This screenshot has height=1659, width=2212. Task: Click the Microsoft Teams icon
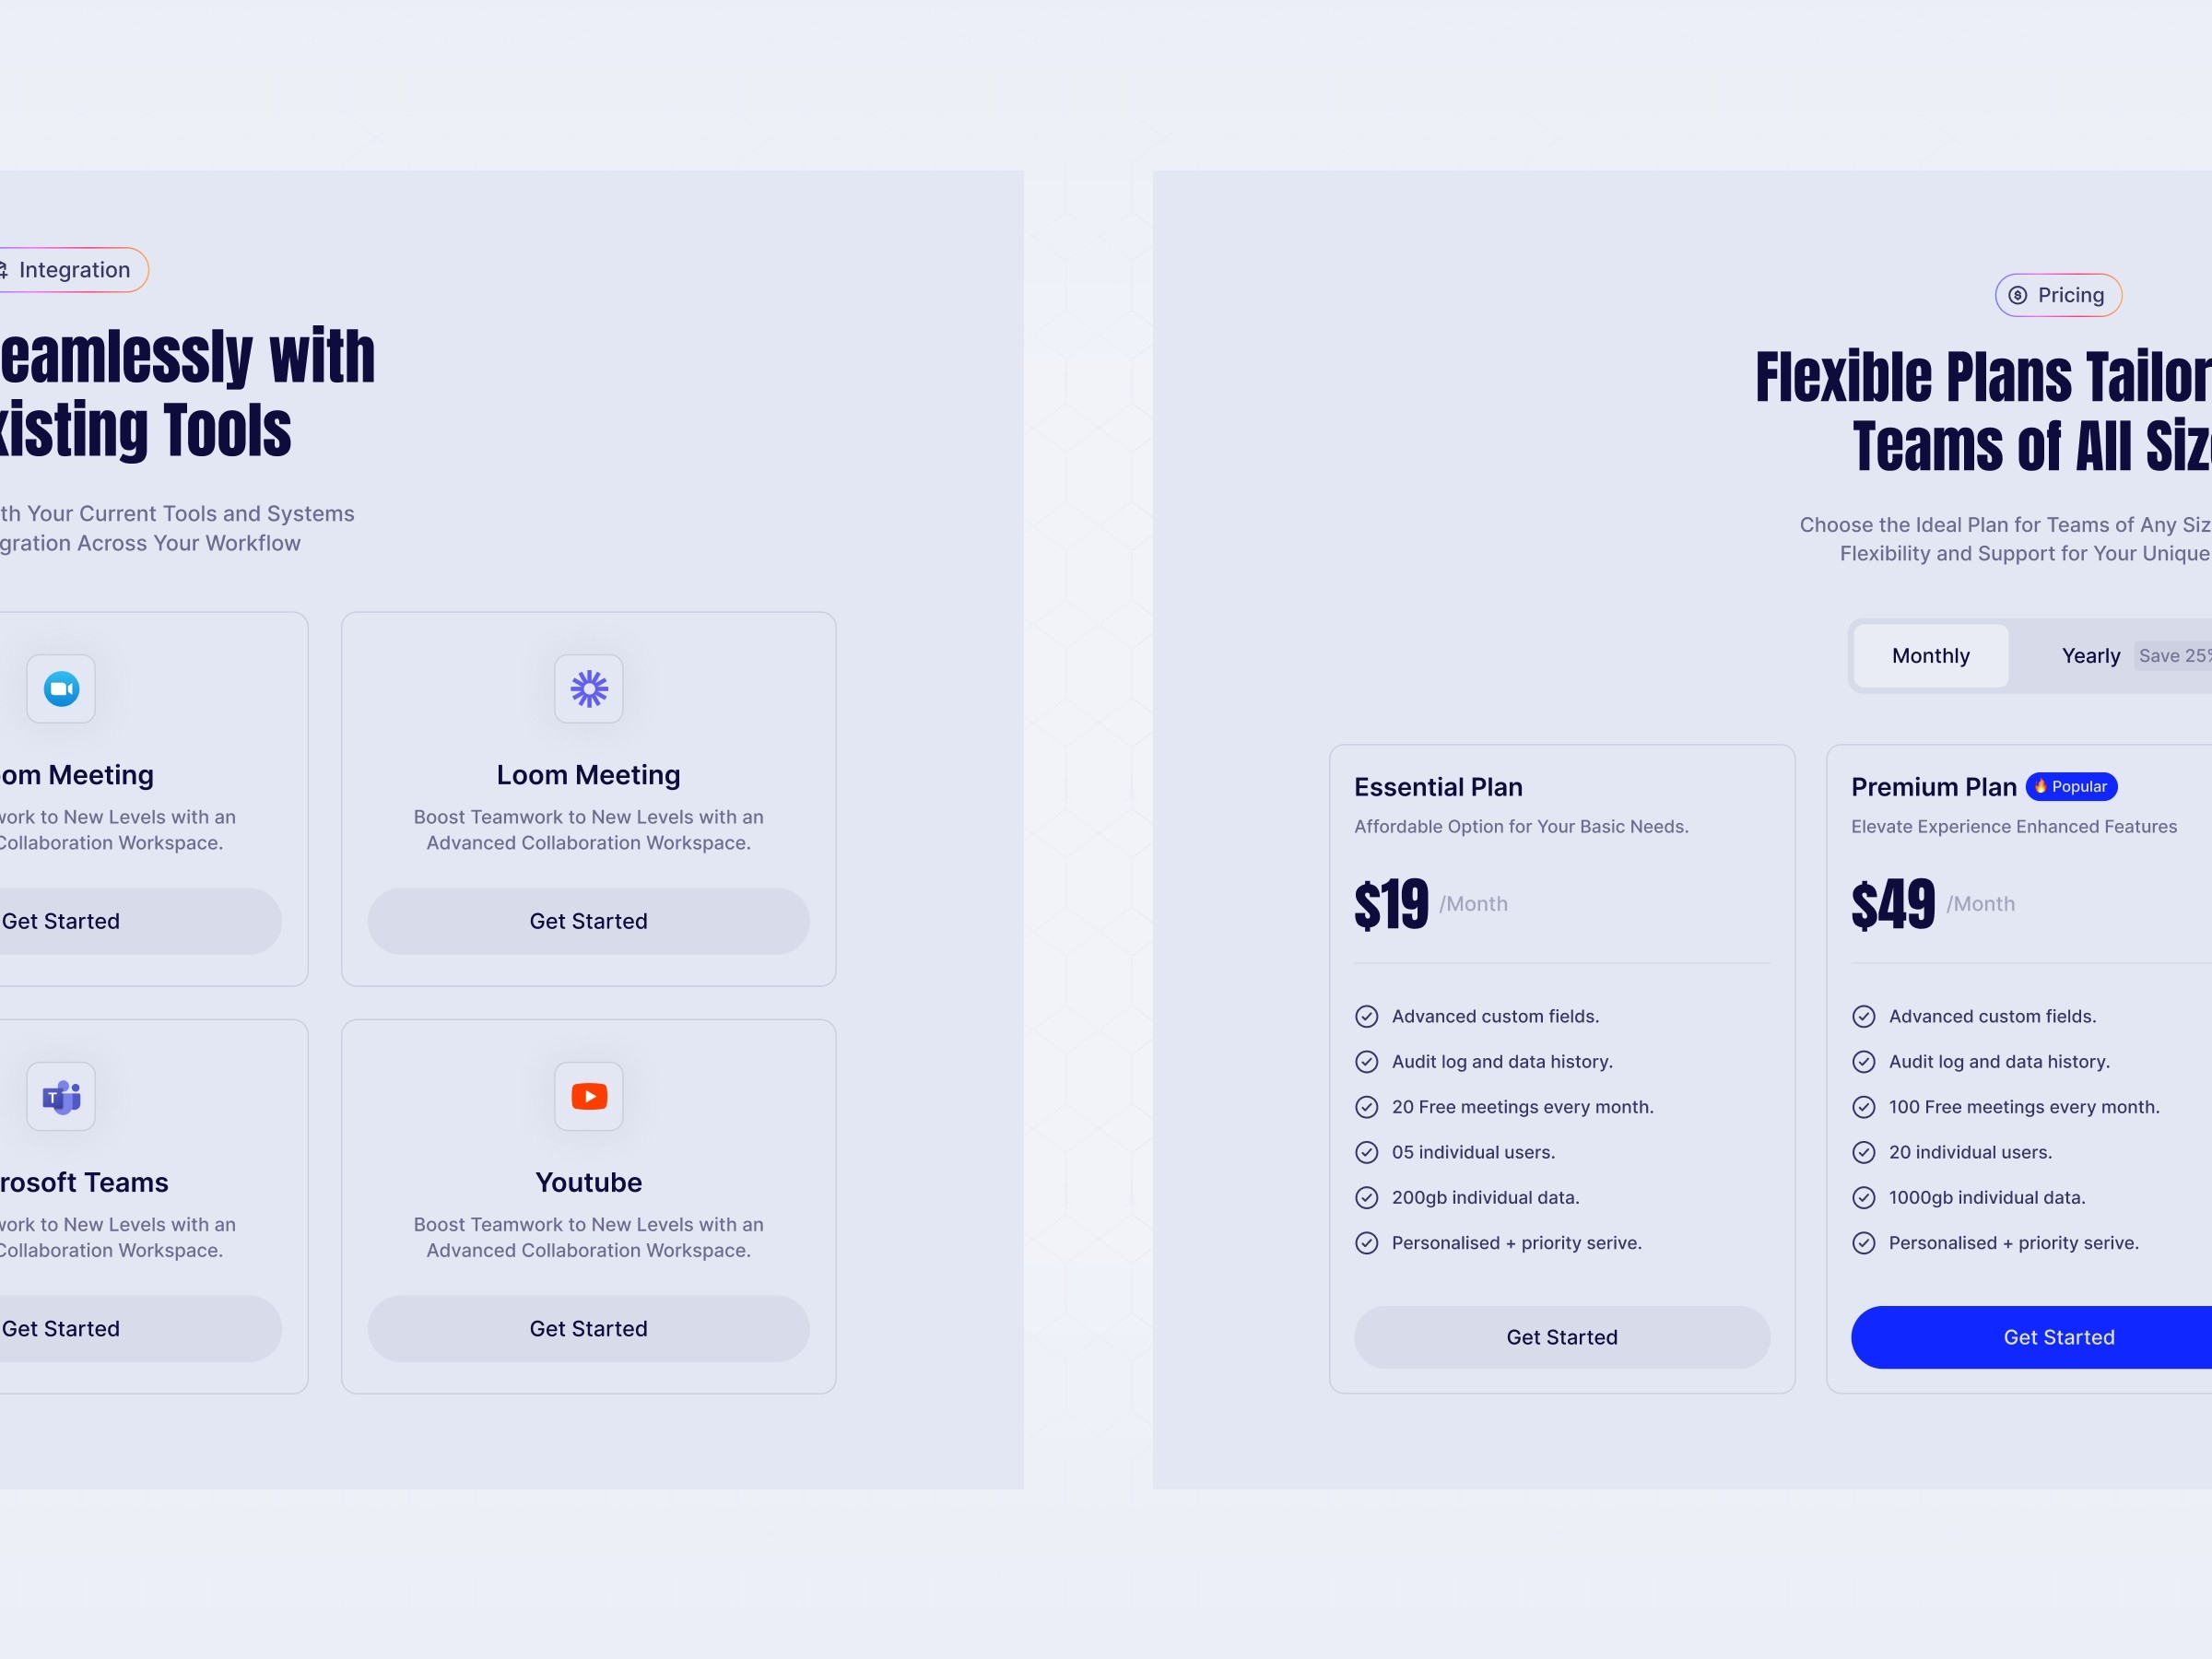tap(61, 1096)
